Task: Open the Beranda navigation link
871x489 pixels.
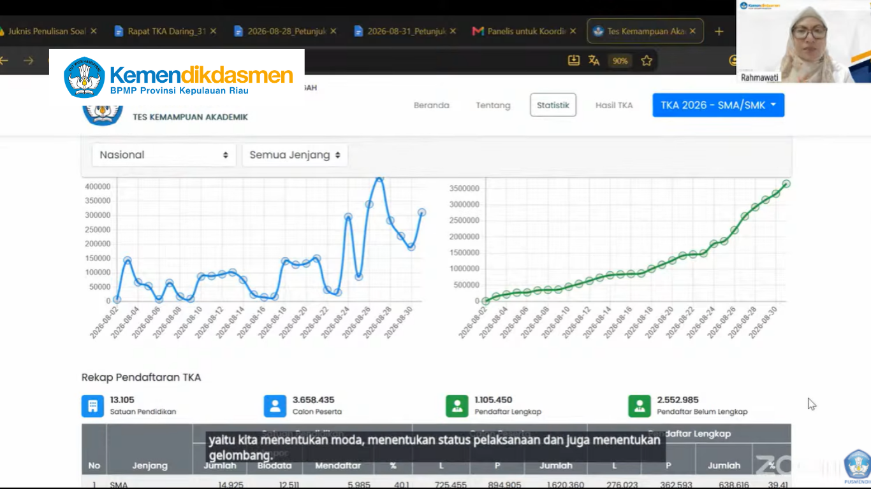Action: click(432, 105)
